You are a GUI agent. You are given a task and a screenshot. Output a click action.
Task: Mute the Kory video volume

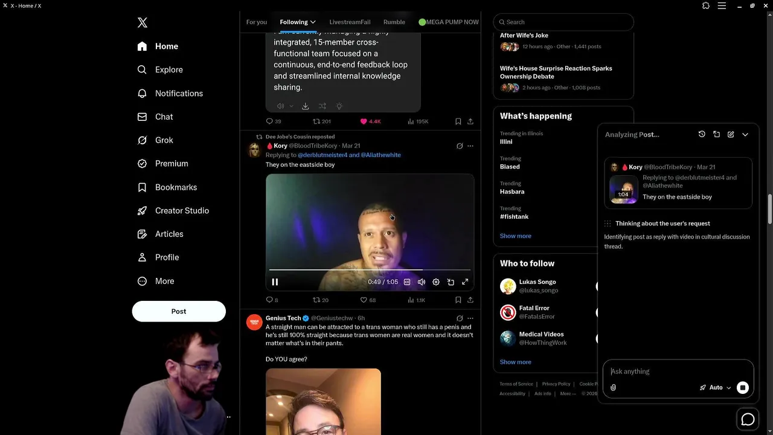[422, 282]
